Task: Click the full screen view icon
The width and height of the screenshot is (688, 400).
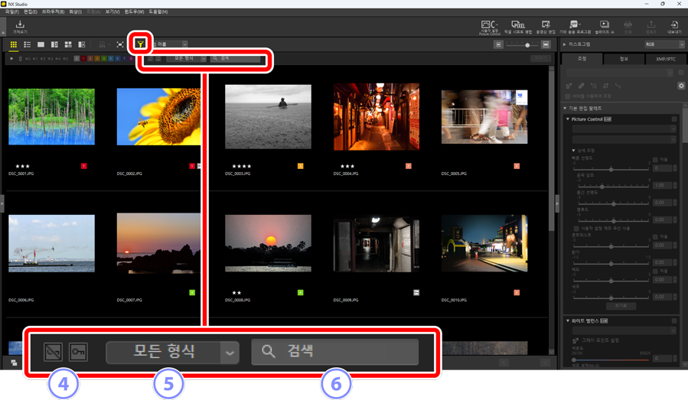Action: pyautogui.click(x=120, y=45)
